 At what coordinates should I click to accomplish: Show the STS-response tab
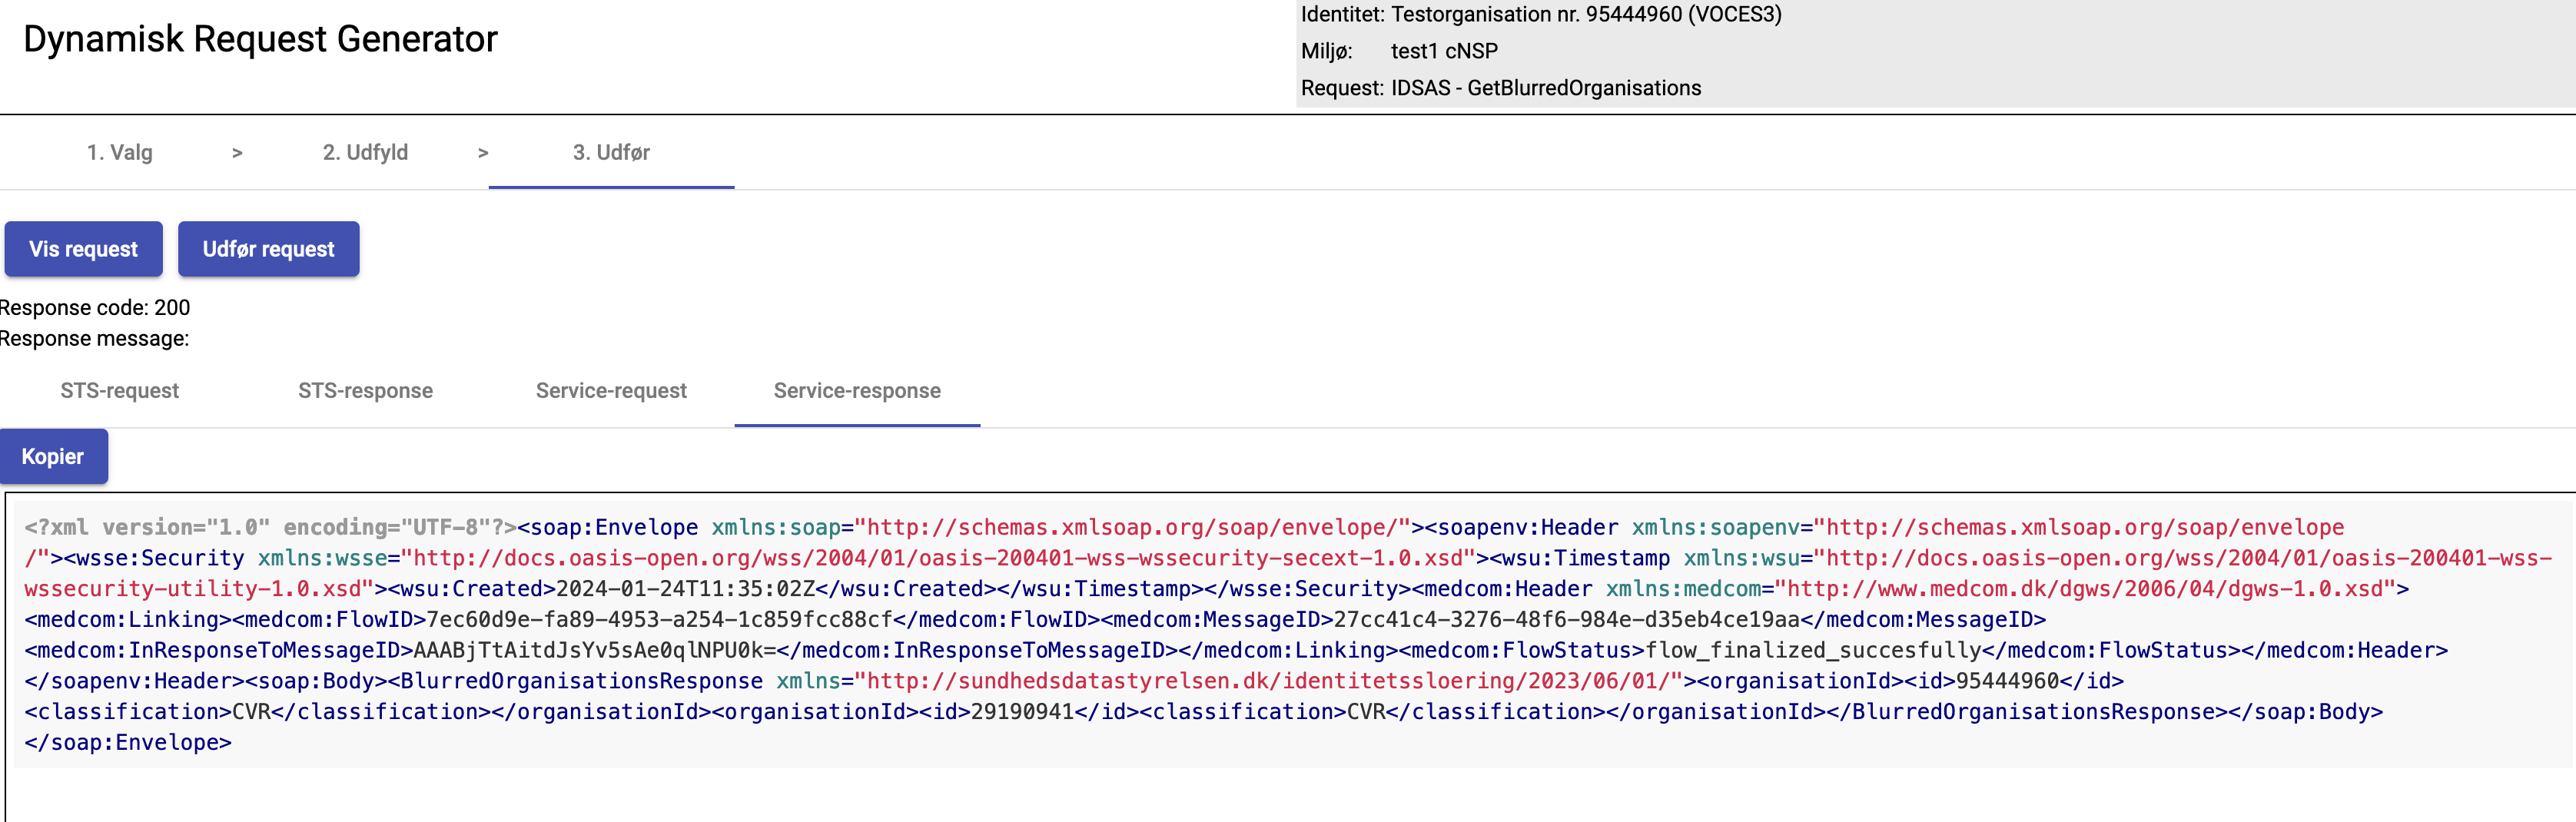point(365,391)
